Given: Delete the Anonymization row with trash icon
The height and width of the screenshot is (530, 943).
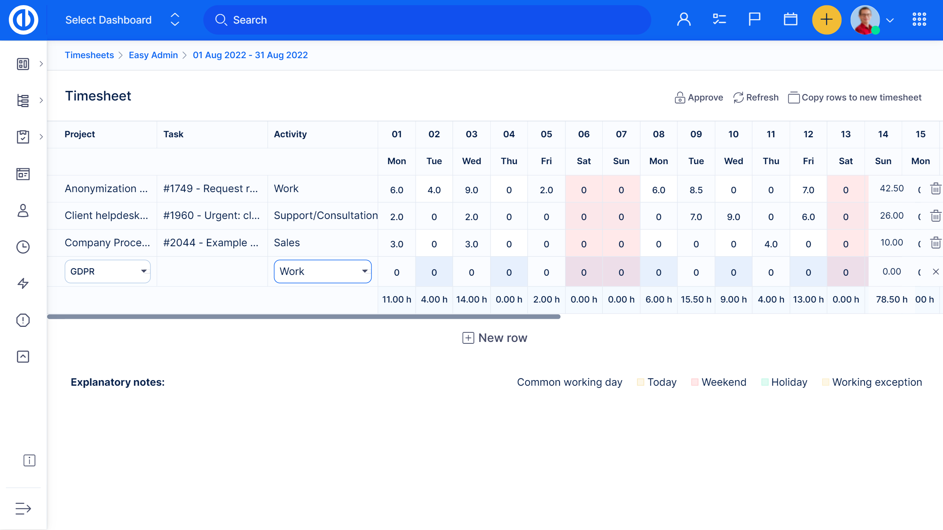Looking at the screenshot, I should pos(935,189).
